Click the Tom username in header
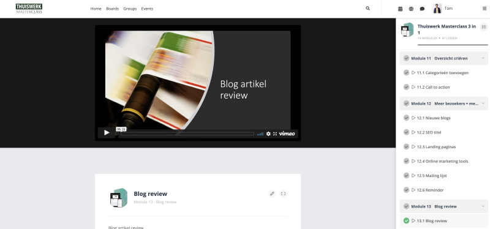 [448, 9]
